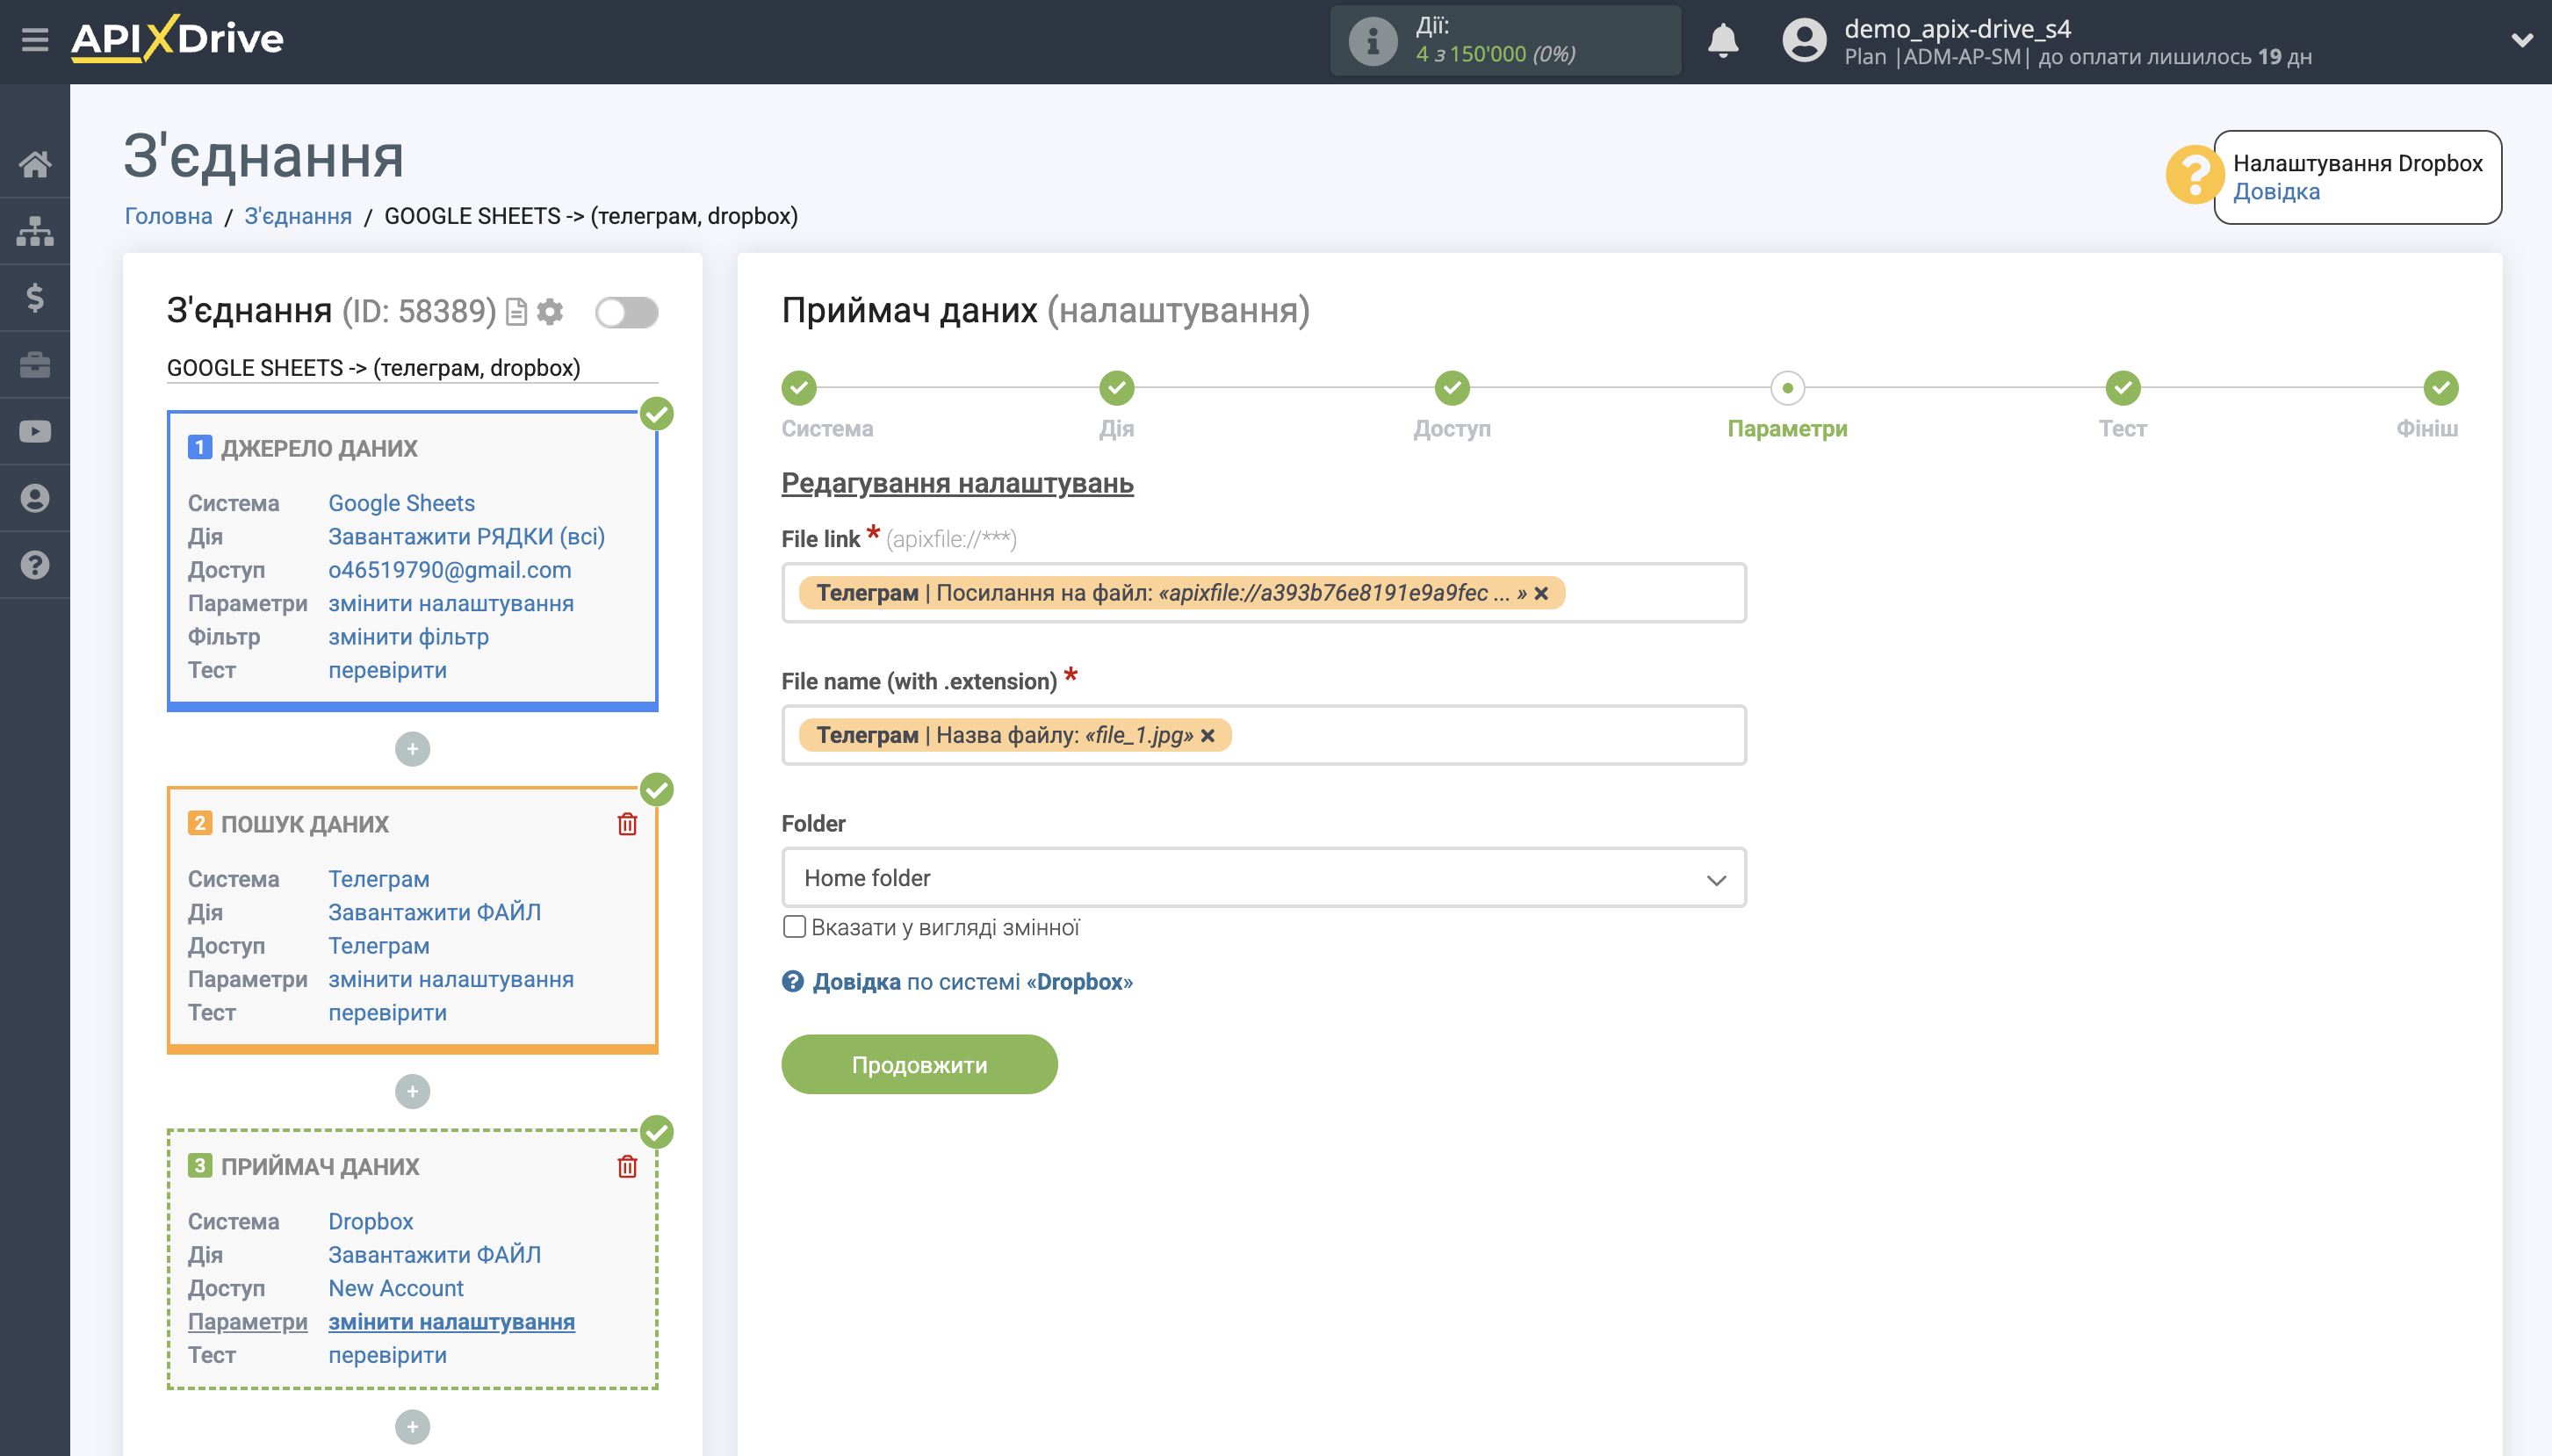Delete step 2 ПОШУК ДАНИХ via trash icon
This screenshot has height=1456, width=2552.
click(627, 822)
